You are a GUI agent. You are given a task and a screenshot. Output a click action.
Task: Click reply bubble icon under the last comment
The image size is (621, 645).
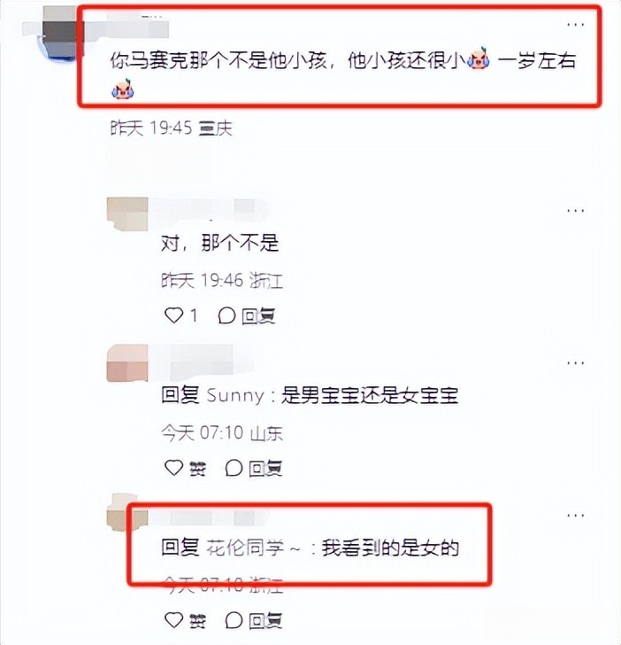234,620
